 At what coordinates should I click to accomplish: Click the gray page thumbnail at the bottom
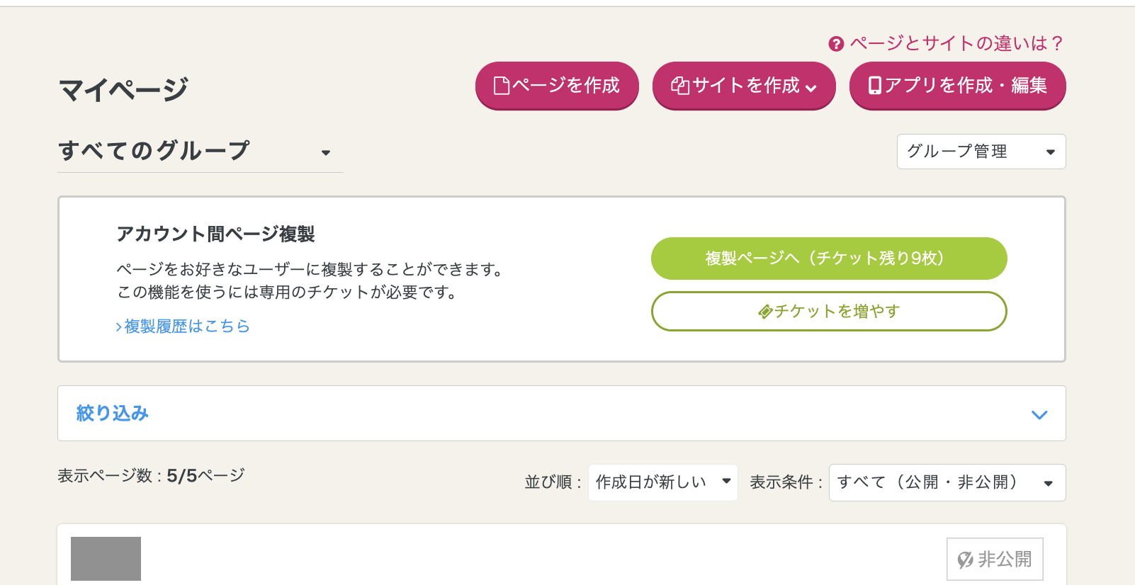tap(105, 559)
